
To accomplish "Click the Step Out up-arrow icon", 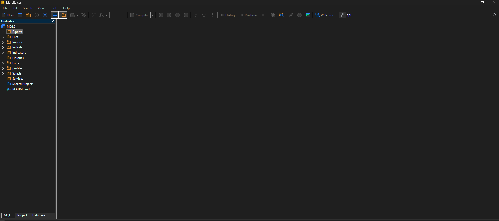I will pos(213,15).
